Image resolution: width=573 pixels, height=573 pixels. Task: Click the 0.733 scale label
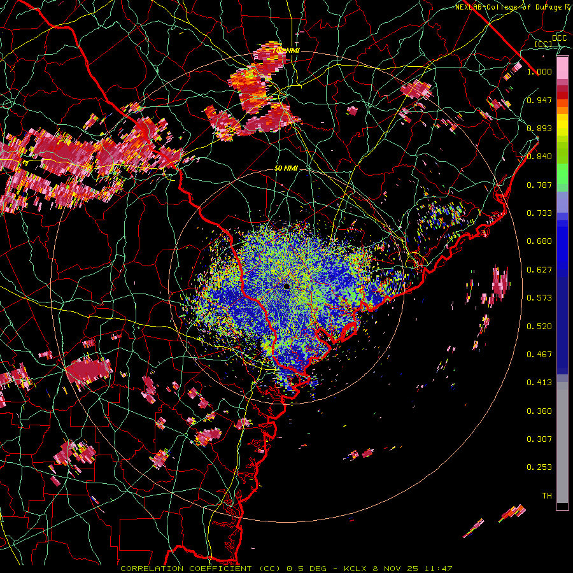pyautogui.click(x=539, y=213)
